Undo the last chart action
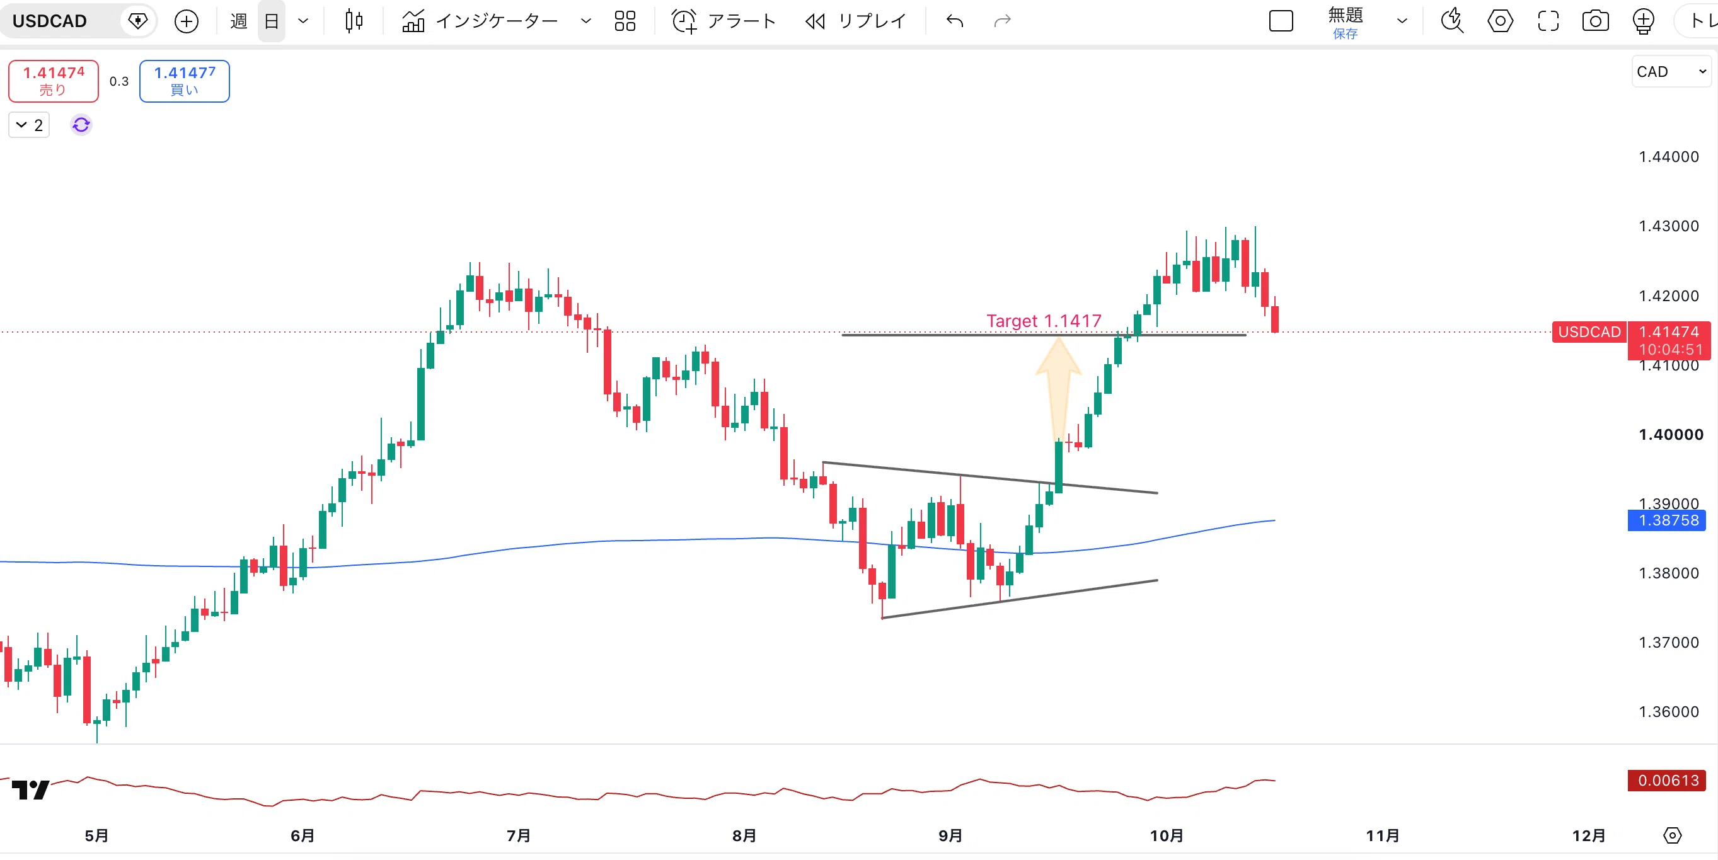1718x860 pixels. pyautogui.click(x=954, y=21)
